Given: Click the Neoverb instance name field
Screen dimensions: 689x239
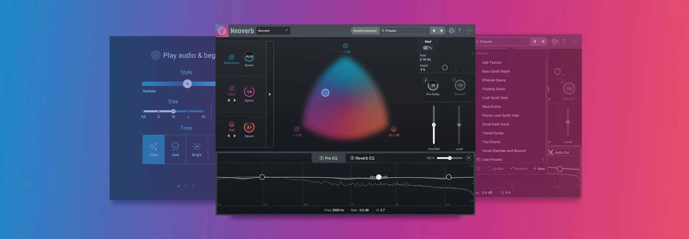Looking at the screenshot, I should (273, 31).
